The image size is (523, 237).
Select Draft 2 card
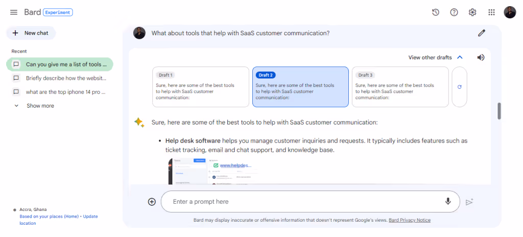point(300,87)
